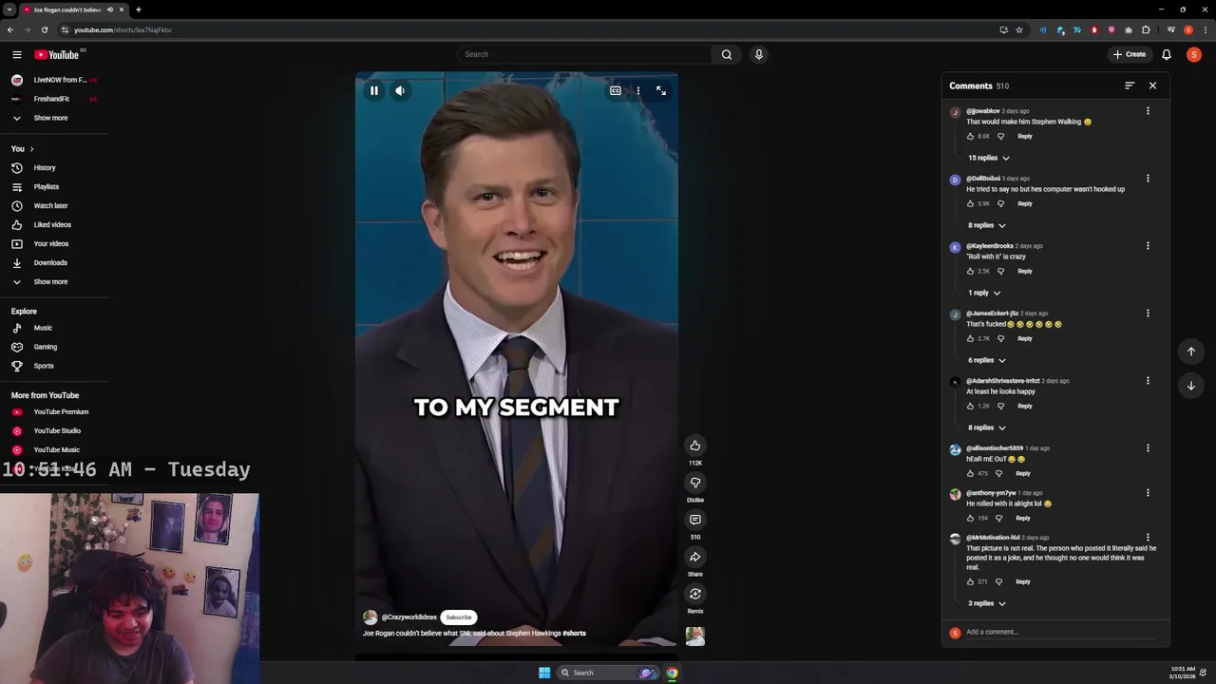Open options menu for @anthony-ym7ye comment

(x=1148, y=493)
